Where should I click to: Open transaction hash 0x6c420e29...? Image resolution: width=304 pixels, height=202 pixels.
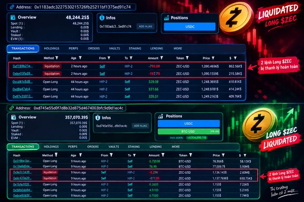[22, 178]
